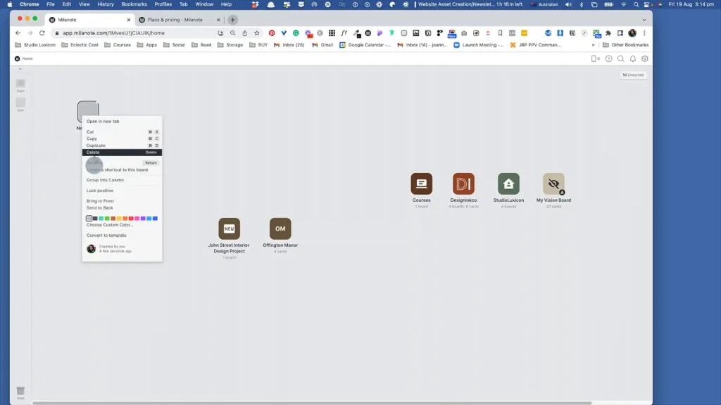Open the History menu in macOS menu bar
Viewport: 721px width, 405px height.
point(106,4)
